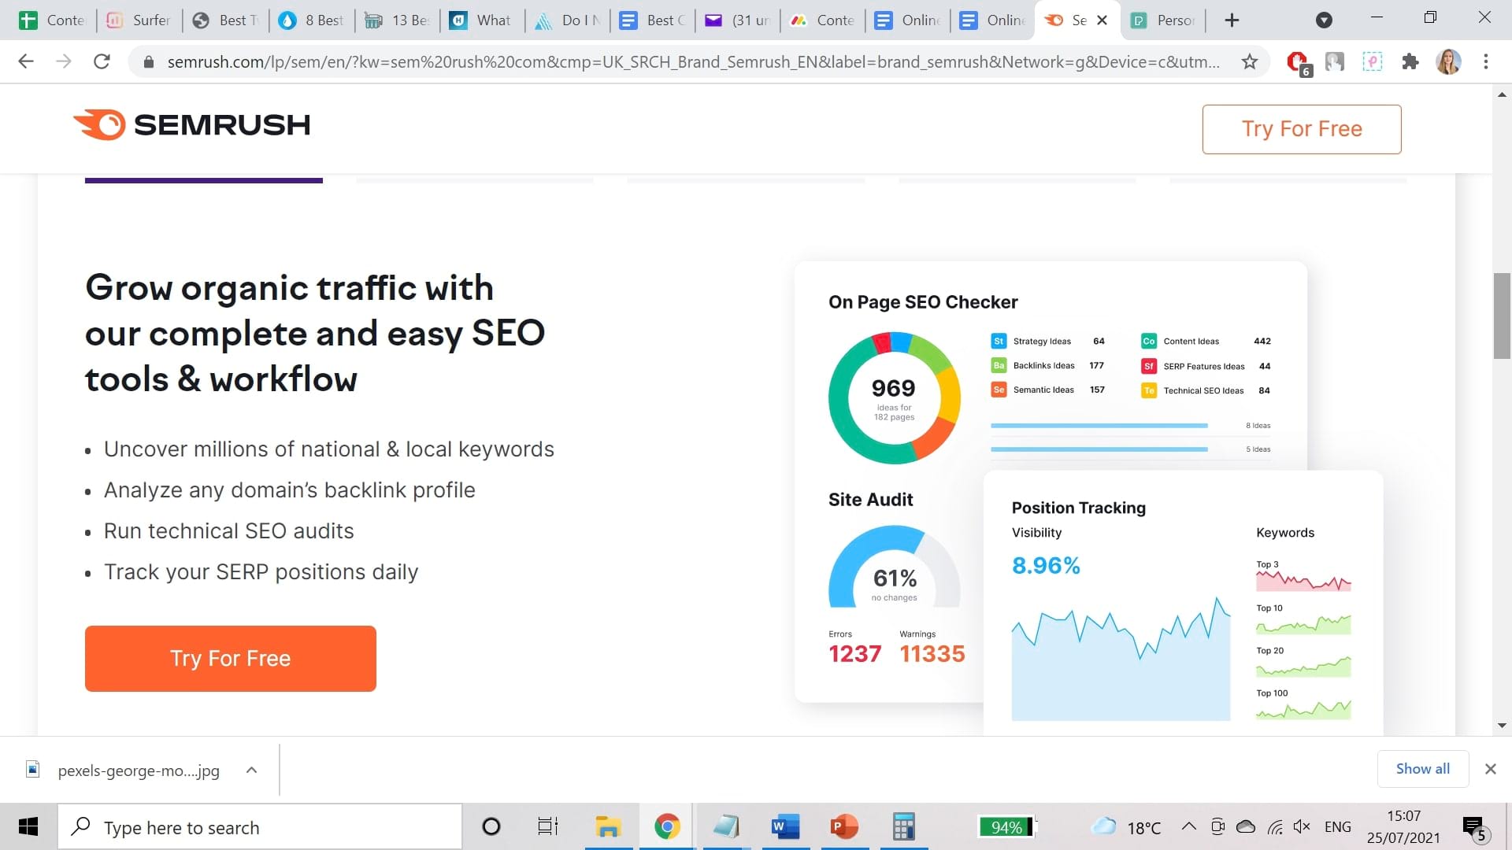Click the Co Content Ideas icon
This screenshot has width=1512, height=850.
pyautogui.click(x=1149, y=341)
